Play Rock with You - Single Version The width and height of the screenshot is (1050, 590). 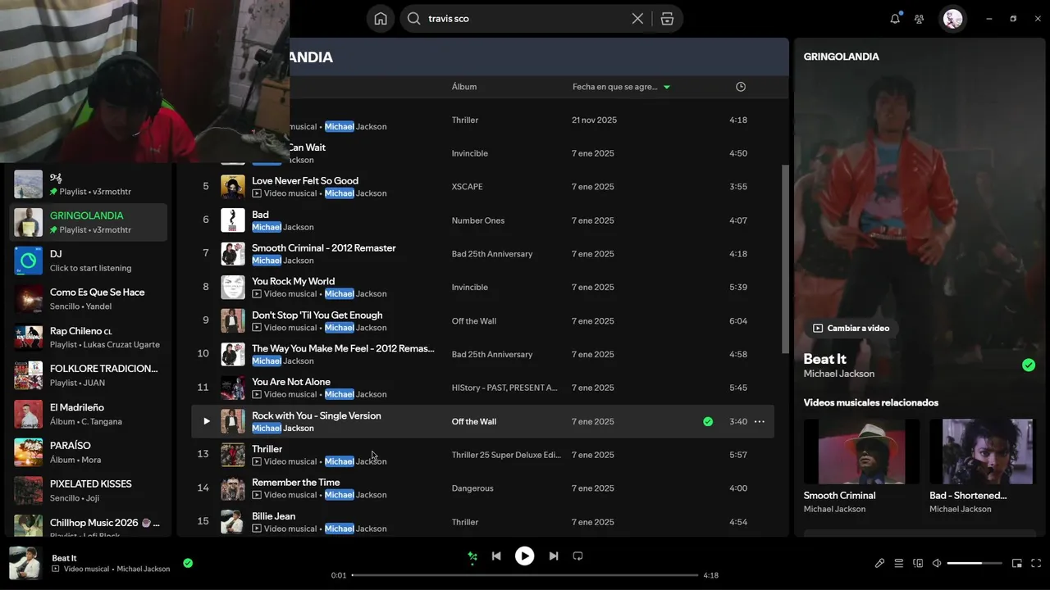[206, 421]
